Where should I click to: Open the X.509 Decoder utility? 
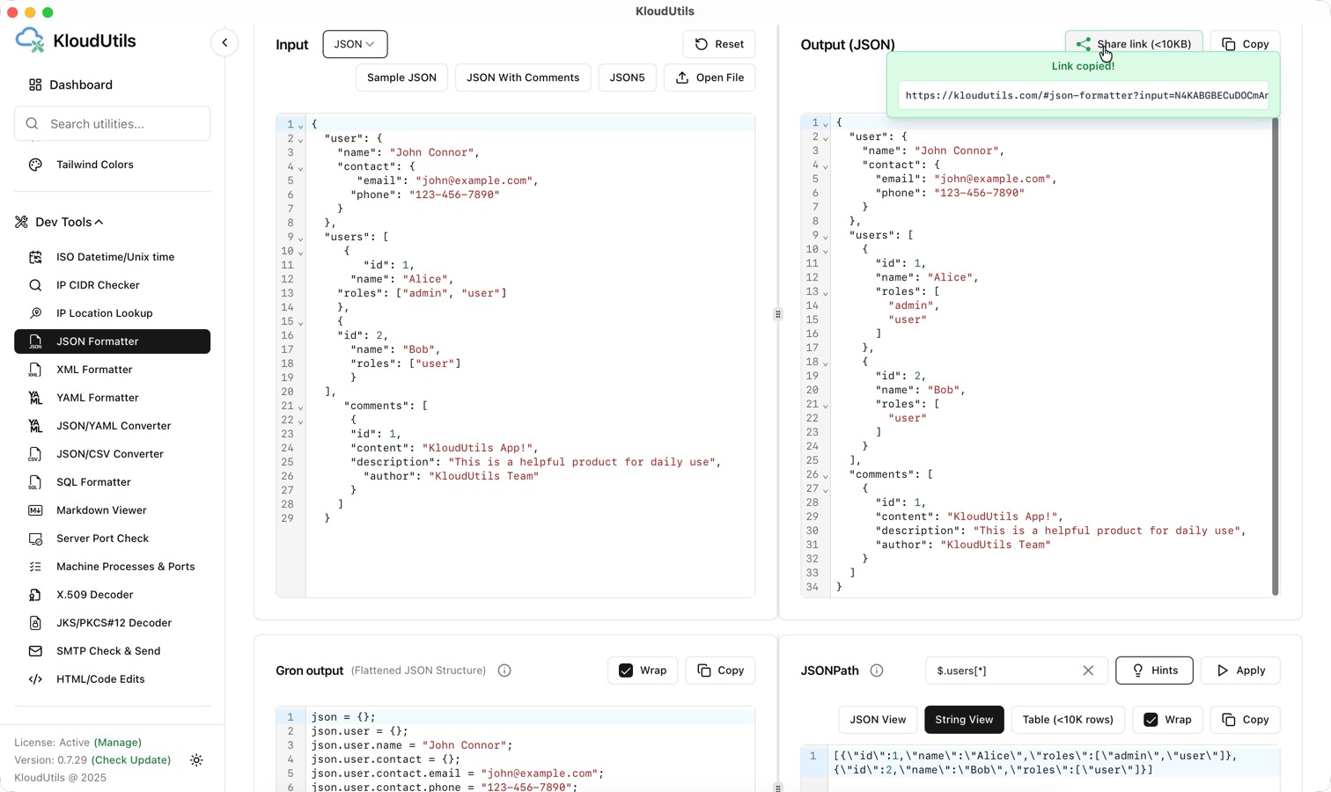coord(94,595)
